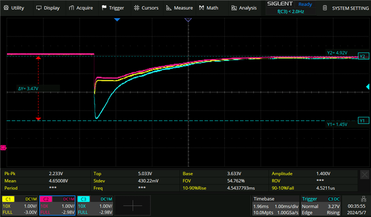Select the Y2 cursor handle
The height and width of the screenshot is (217, 371).
point(363,56)
